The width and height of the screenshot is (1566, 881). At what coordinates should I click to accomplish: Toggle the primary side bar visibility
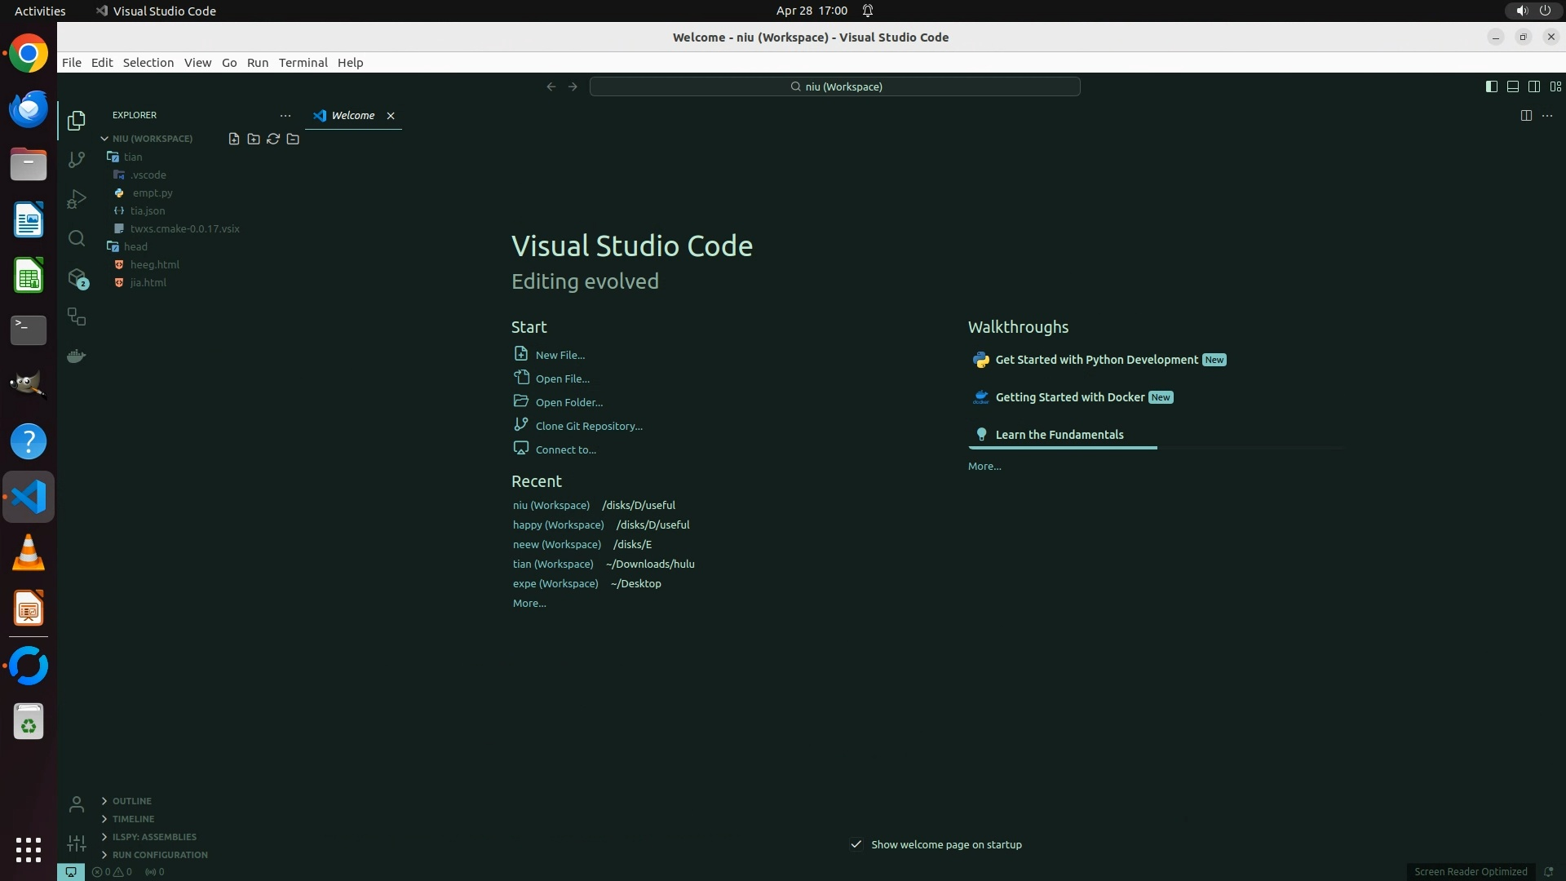1491,86
